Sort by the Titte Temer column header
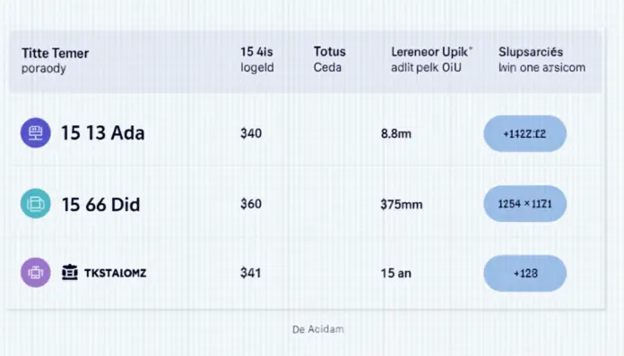Viewport: 624px width, 356px height. point(55,60)
